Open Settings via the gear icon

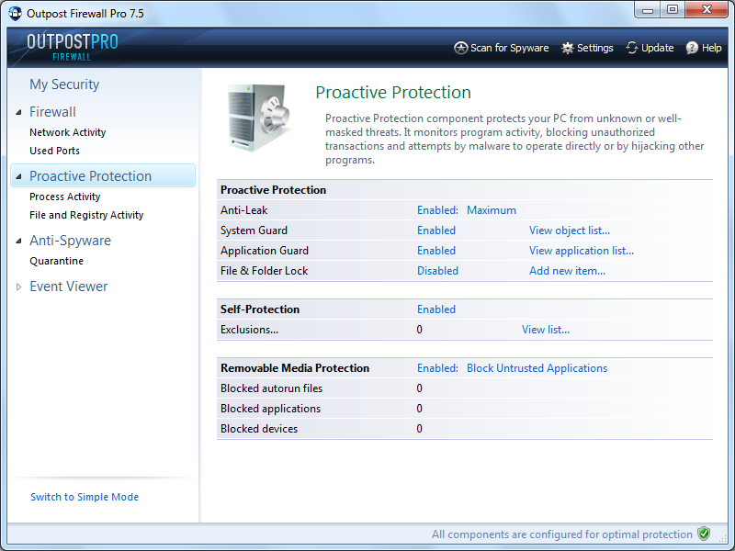pos(568,48)
